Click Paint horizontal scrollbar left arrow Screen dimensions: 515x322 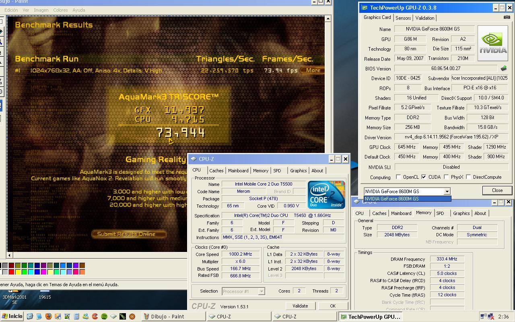[10, 255]
